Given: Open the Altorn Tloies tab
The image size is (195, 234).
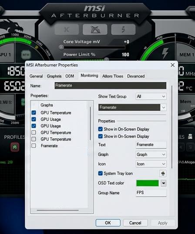Looking at the screenshot, I should (x=113, y=76).
